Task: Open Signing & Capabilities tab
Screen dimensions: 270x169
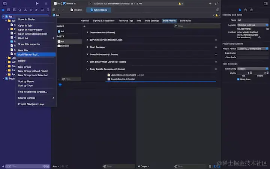Action: pyautogui.click(x=103, y=21)
